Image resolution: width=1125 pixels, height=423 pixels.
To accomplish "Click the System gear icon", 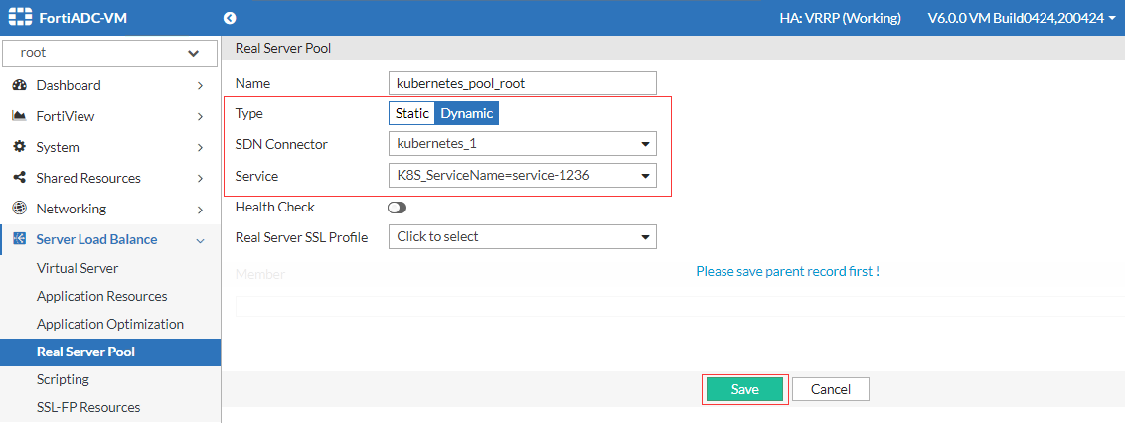I will click(18, 147).
